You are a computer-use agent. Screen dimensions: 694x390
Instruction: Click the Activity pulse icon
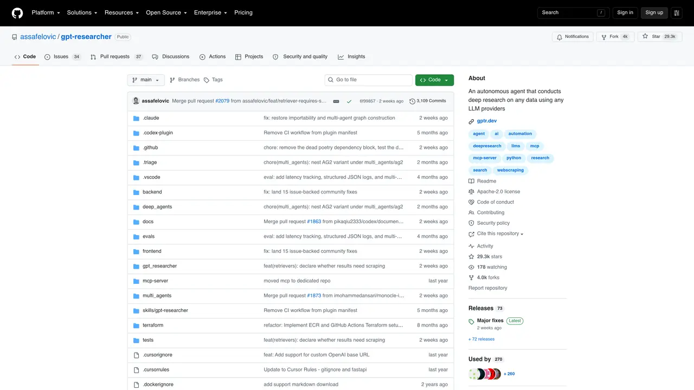(472, 246)
